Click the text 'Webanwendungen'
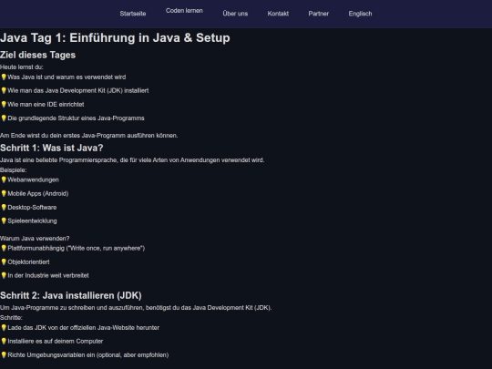 pos(34,179)
